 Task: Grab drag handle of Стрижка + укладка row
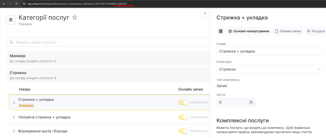[14, 102]
